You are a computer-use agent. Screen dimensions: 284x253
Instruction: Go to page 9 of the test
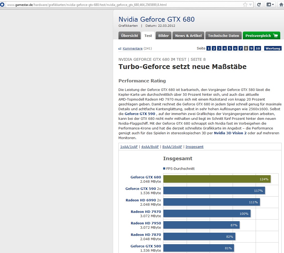[251, 48]
